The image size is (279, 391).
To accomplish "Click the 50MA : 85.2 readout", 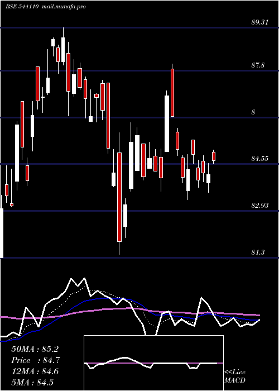I will pos(35,349).
